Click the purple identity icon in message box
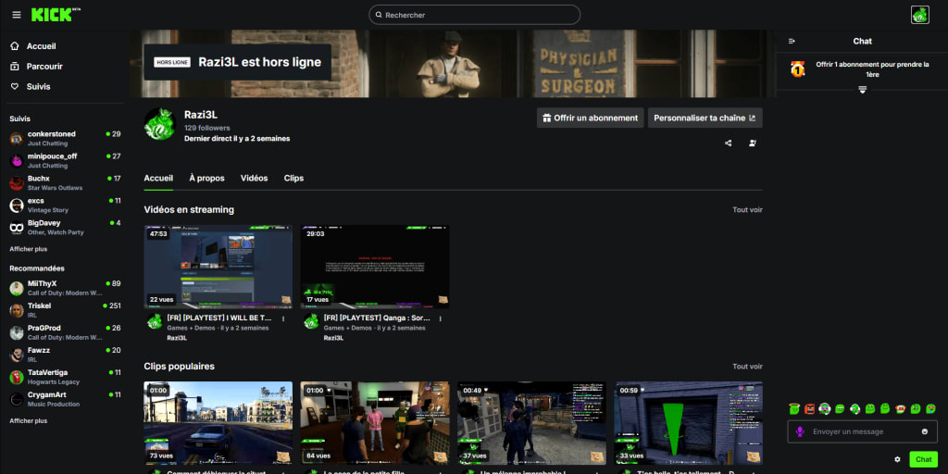948x474 pixels. pos(800,431)
